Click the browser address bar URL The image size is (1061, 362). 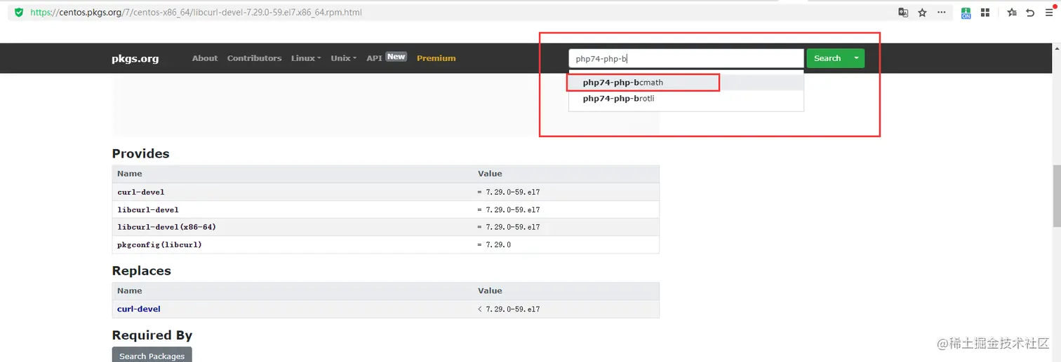click(x=196, y=13)
